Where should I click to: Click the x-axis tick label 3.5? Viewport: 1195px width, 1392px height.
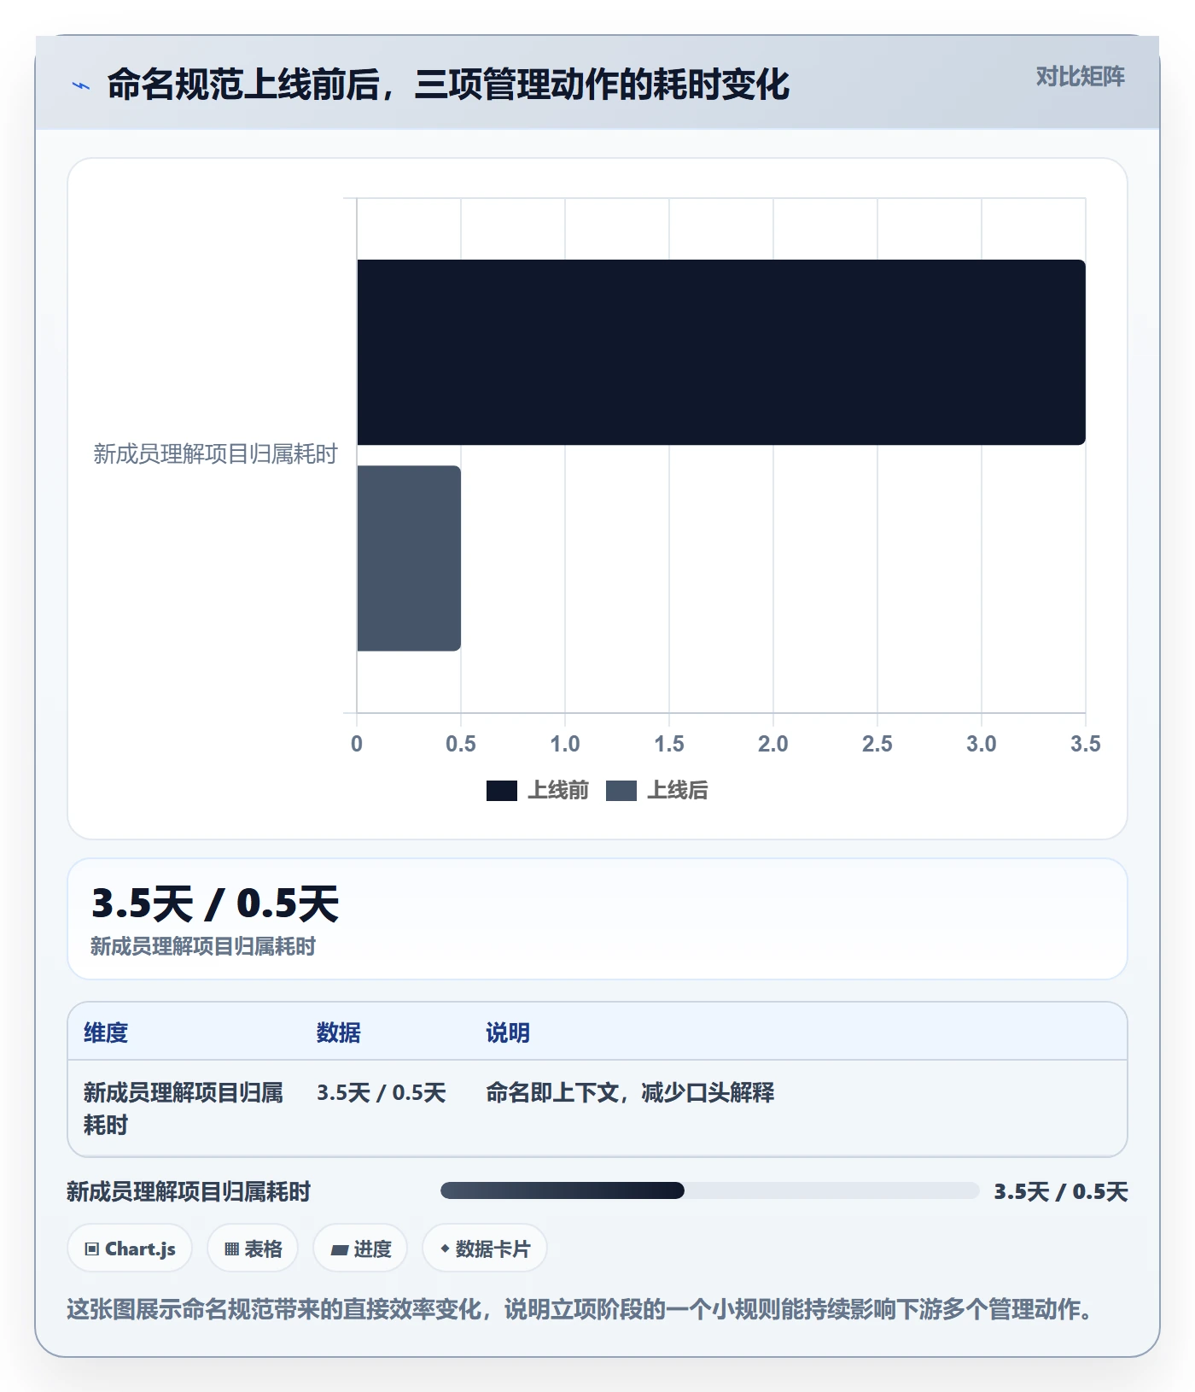pos(1085,744)
